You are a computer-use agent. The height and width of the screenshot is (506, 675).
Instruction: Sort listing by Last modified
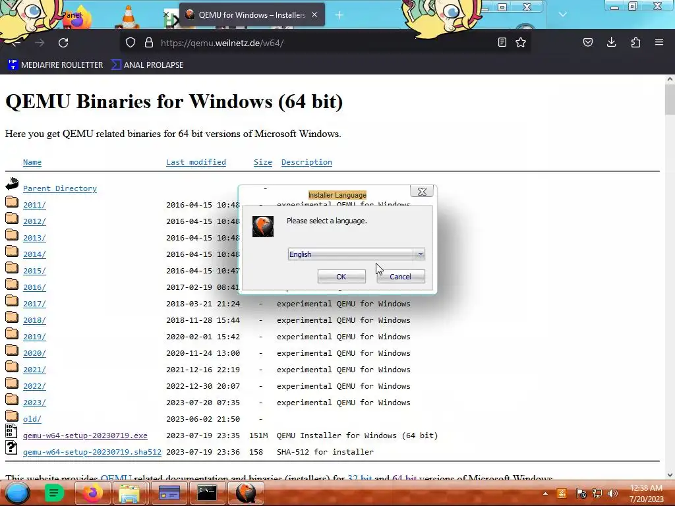[196, 162]
